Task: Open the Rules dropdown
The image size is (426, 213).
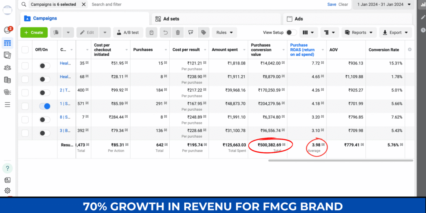Action: [x=224, y=32]
